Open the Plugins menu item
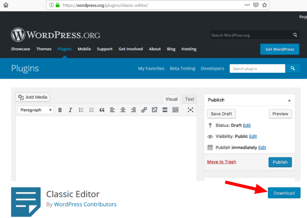The height and width of the screenshot is (218, 307). point(64,49)
